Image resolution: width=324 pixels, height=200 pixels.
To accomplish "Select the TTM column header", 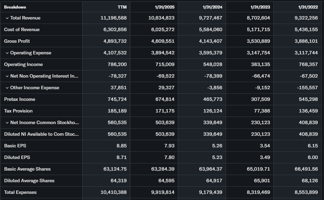I will pos(122,7).
